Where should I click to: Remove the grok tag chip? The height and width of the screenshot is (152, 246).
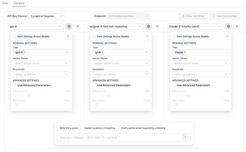click(x=103, y=52)
